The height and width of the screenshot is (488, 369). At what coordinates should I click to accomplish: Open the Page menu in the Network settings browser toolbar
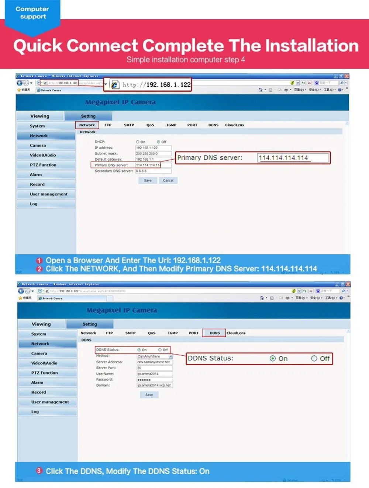[299, 90]
